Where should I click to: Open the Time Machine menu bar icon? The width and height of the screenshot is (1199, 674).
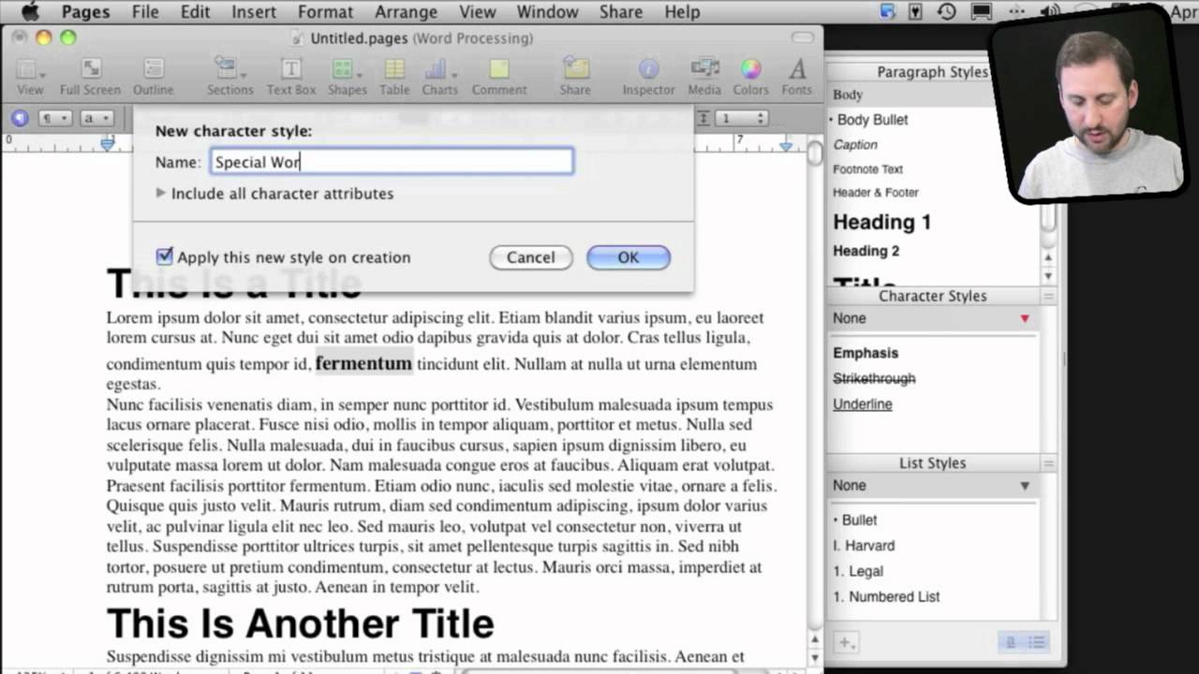[x=947, y=12]
